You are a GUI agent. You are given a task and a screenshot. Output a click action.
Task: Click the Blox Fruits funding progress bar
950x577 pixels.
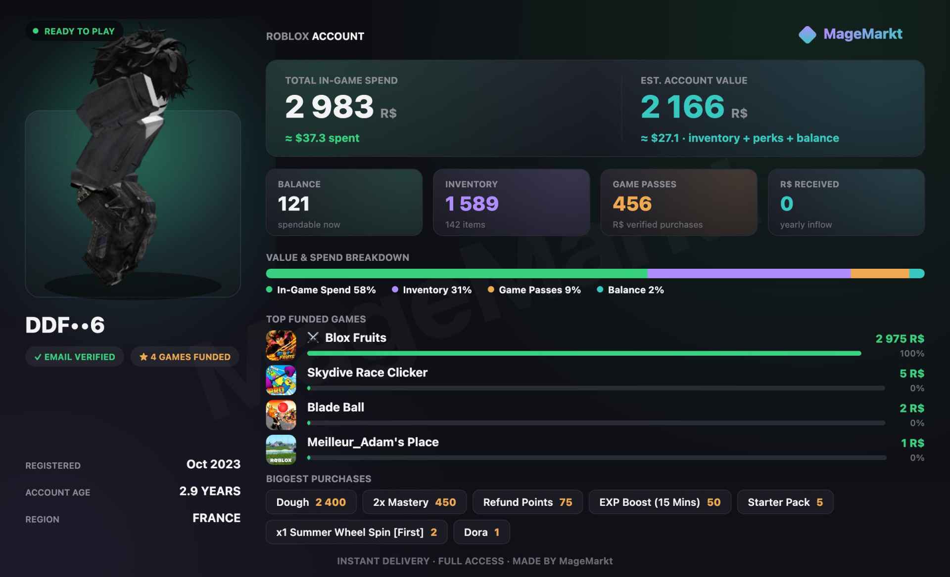(x=584, y=353)
